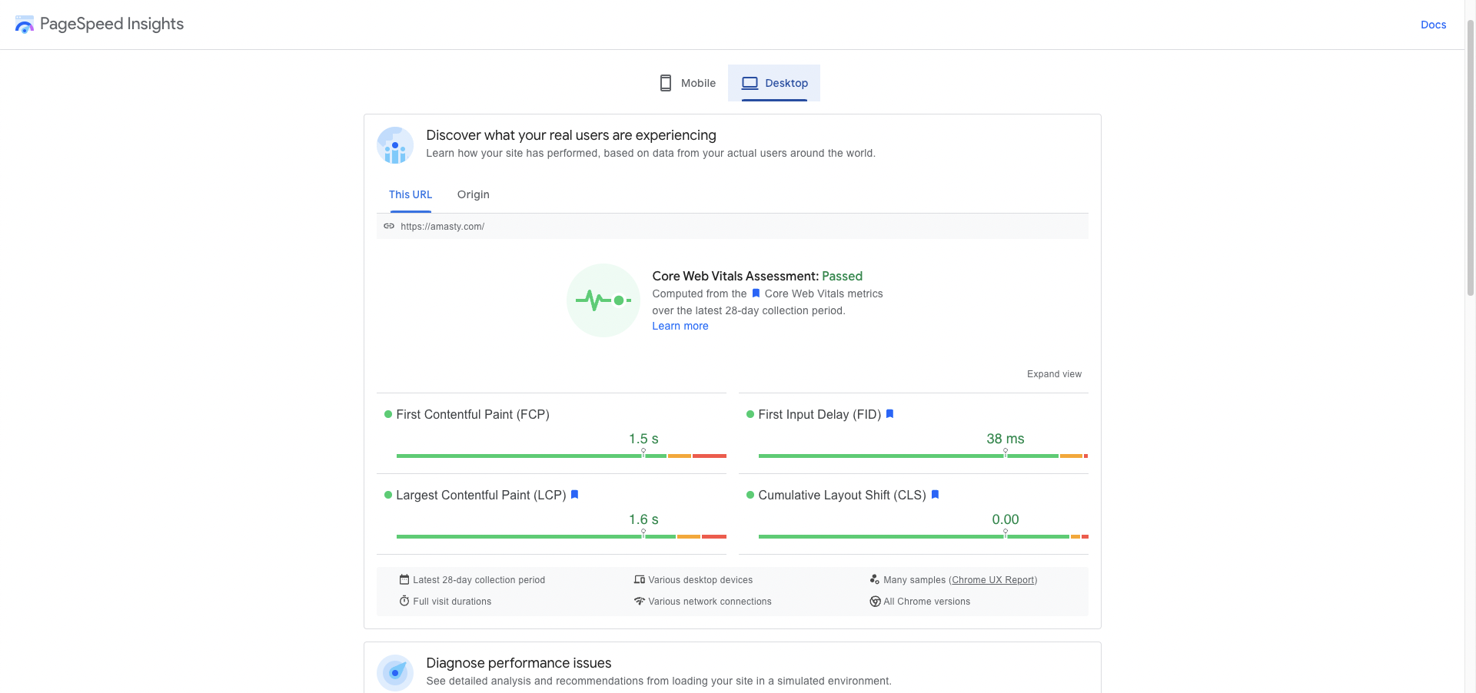The height and width of the screenshot is (693, 1476).
Task: Click Various network connections text
Action: click(710, 602)
